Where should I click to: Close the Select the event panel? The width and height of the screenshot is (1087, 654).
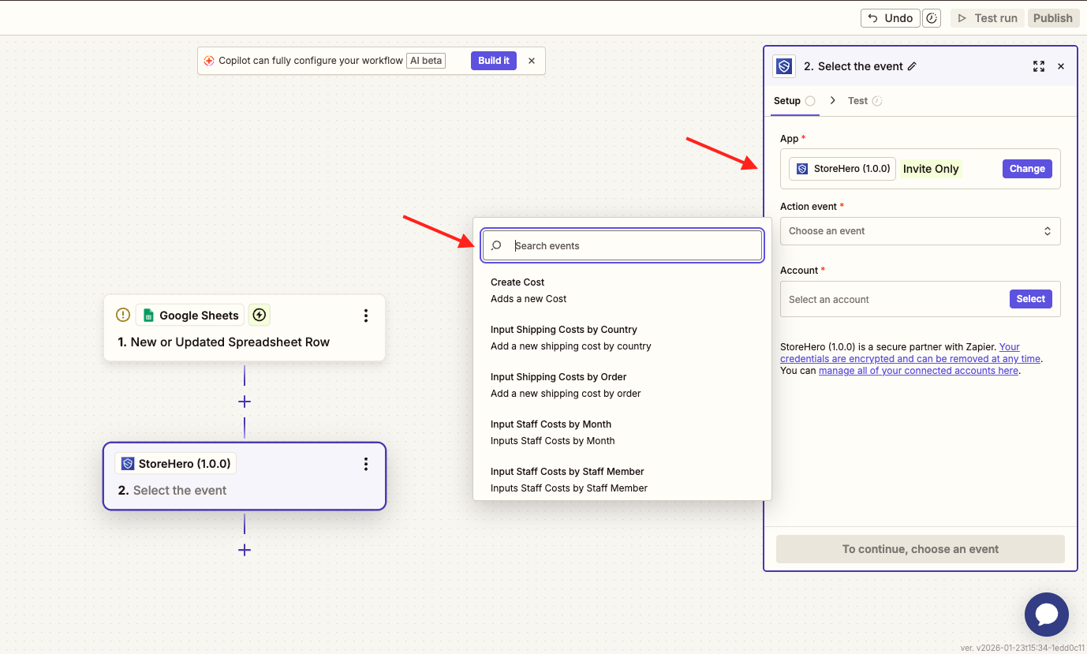click(x=1061, y=66)
